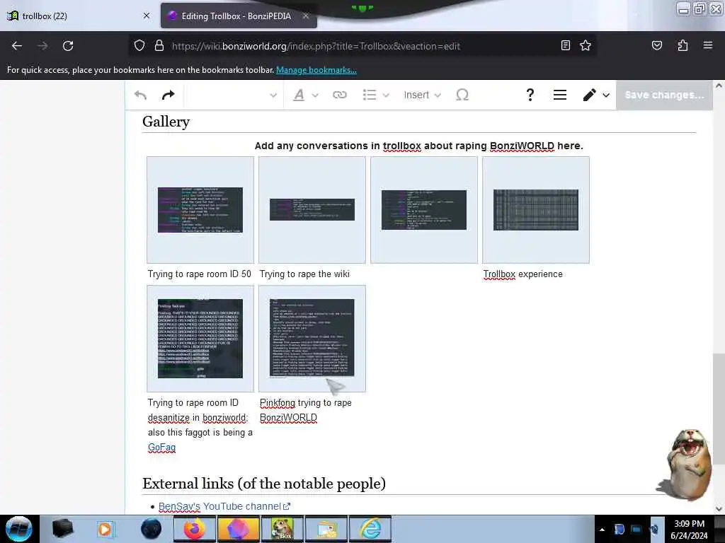Show site security info via padlock icon
Viewport: 725px width, 543px height.
pos(159,46)
